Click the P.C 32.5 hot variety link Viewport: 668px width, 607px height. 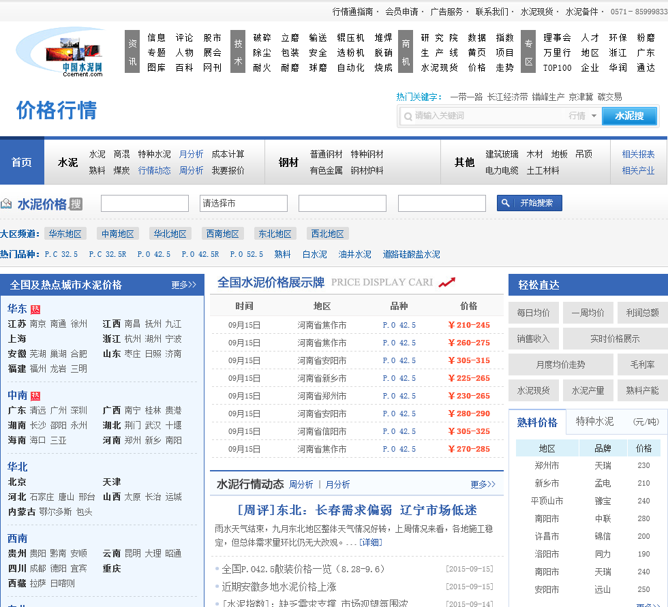click(61, 254)
